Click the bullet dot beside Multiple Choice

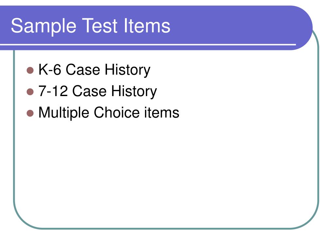click(30, 113)
